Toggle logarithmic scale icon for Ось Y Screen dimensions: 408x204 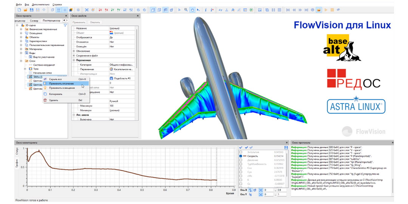250,195
